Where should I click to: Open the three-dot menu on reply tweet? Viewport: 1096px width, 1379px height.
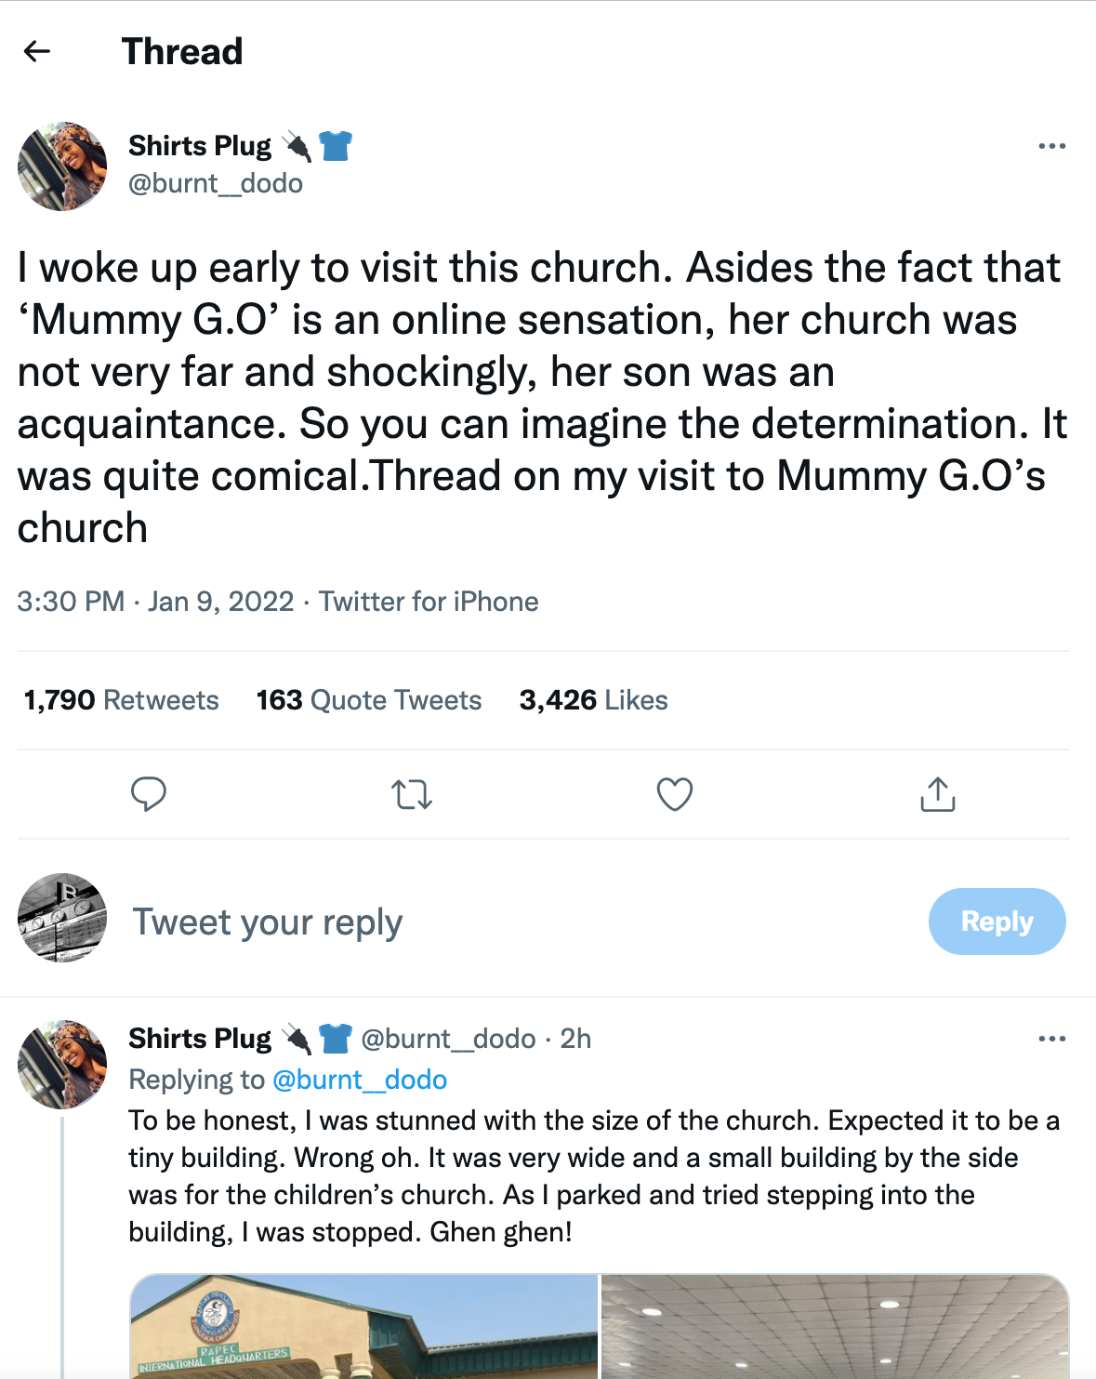coord(1051,1039)
